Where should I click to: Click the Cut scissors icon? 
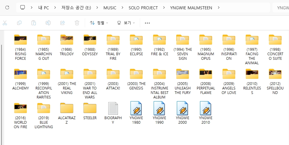point(5,23)
